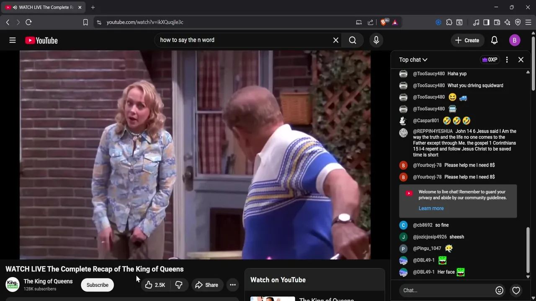Start voice search with microphone
Image resolution: width=536 pixels, height=301 pixels.
[376, 40]
